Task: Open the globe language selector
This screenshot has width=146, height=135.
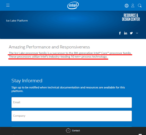Action: coord(126,5)
